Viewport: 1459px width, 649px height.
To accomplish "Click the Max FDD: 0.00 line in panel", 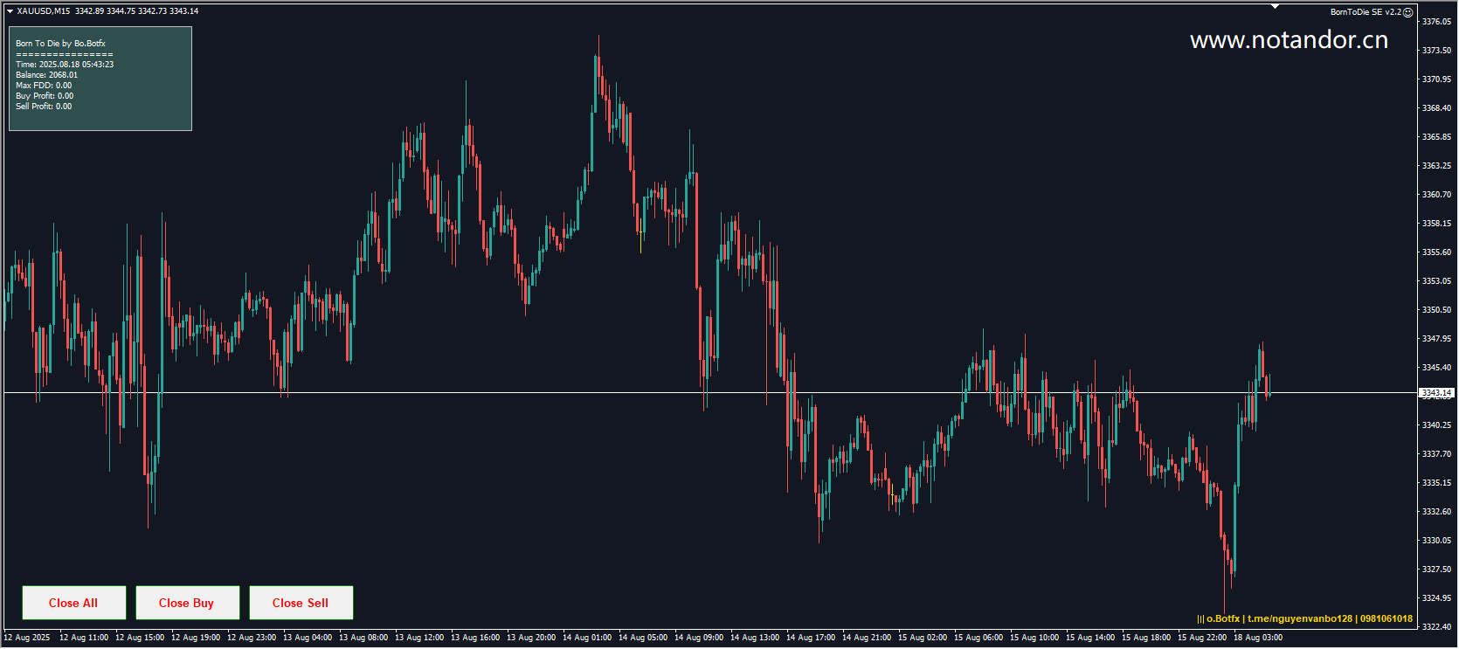I will tap(44, 86).
